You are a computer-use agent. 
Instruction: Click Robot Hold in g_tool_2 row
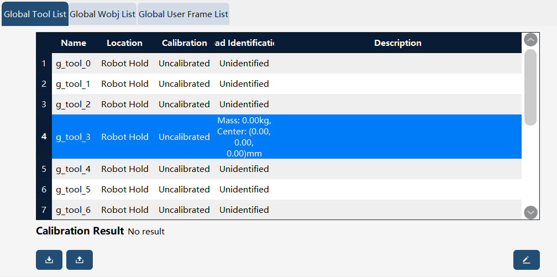(125, 104)
